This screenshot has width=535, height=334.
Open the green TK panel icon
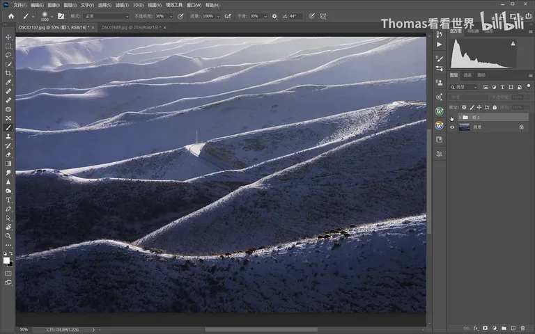tap(440, 111)
